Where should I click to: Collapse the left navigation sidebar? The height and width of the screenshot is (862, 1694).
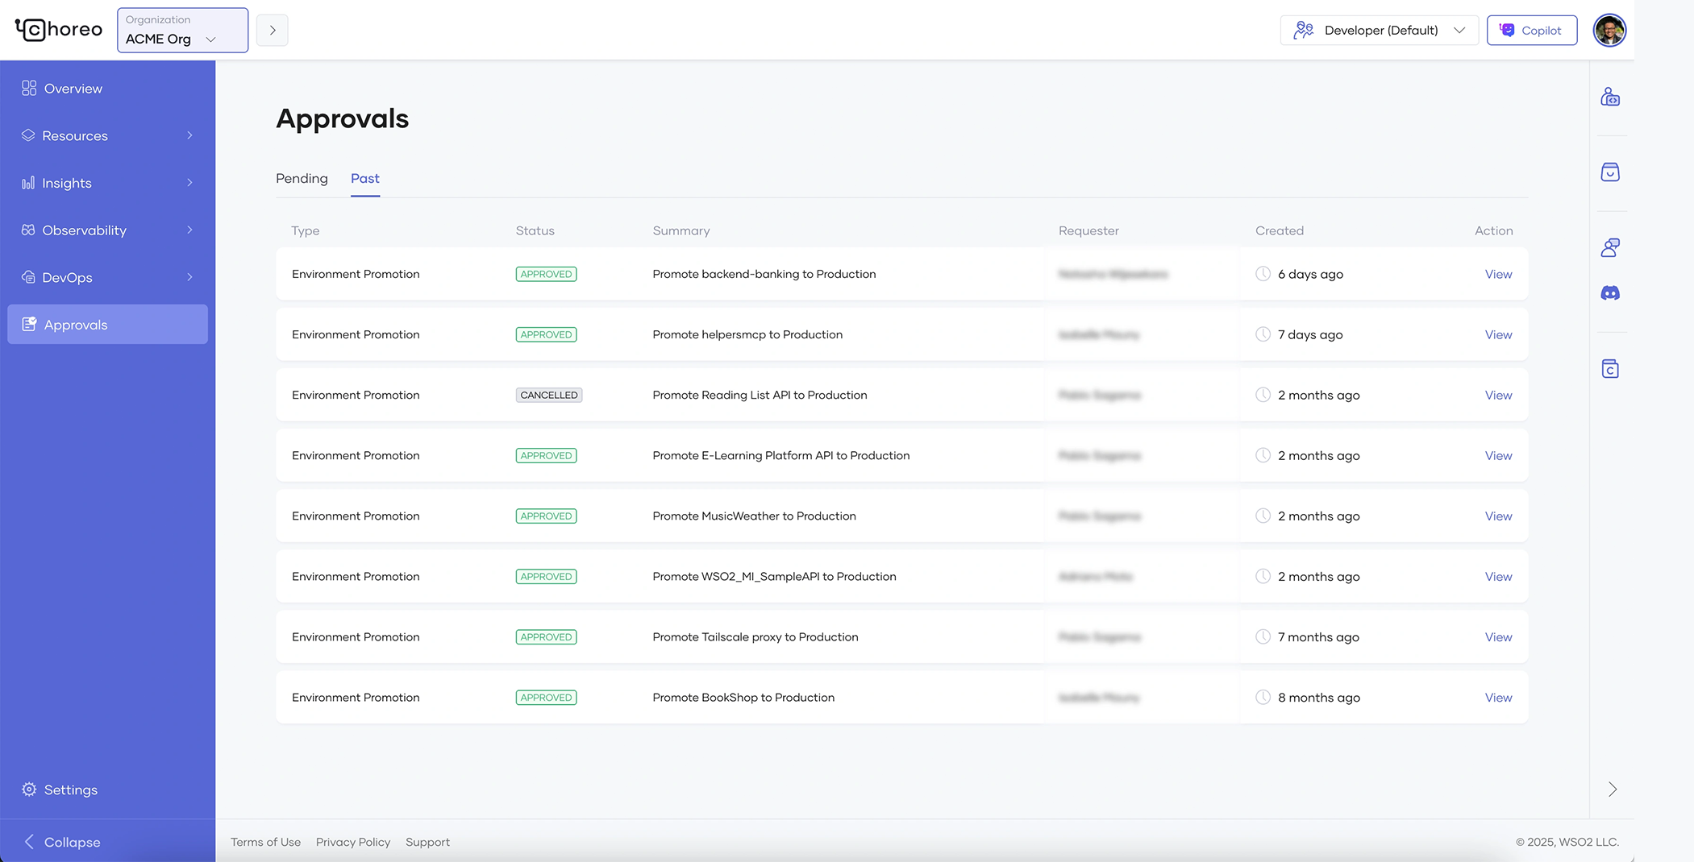tap(72, 841)
